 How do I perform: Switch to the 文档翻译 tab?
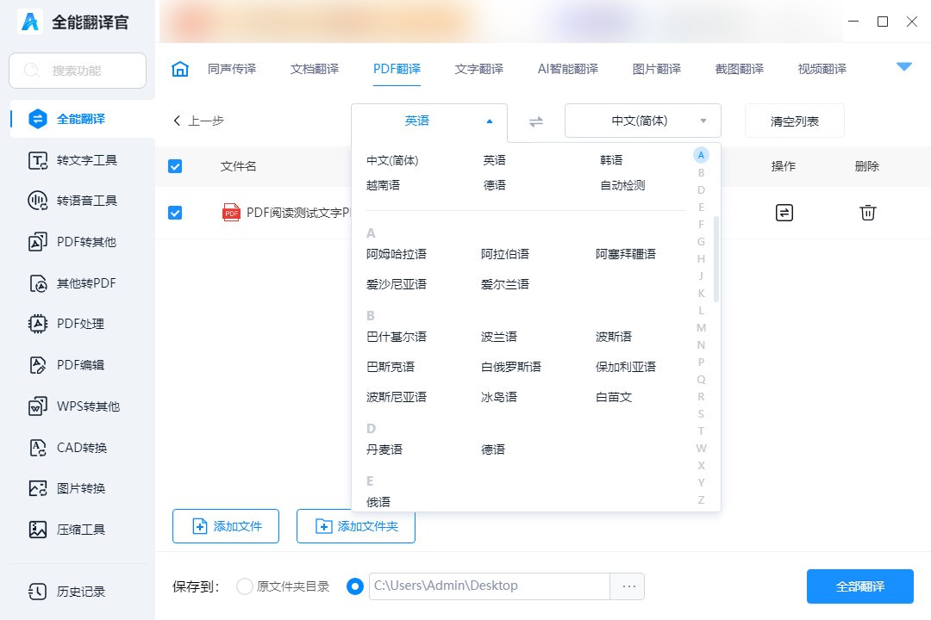pos(314,68)
